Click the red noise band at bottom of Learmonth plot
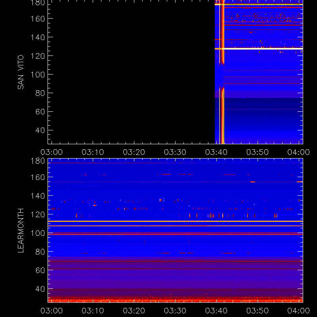This screenshot has height=317, width=317. coord(175,300)
